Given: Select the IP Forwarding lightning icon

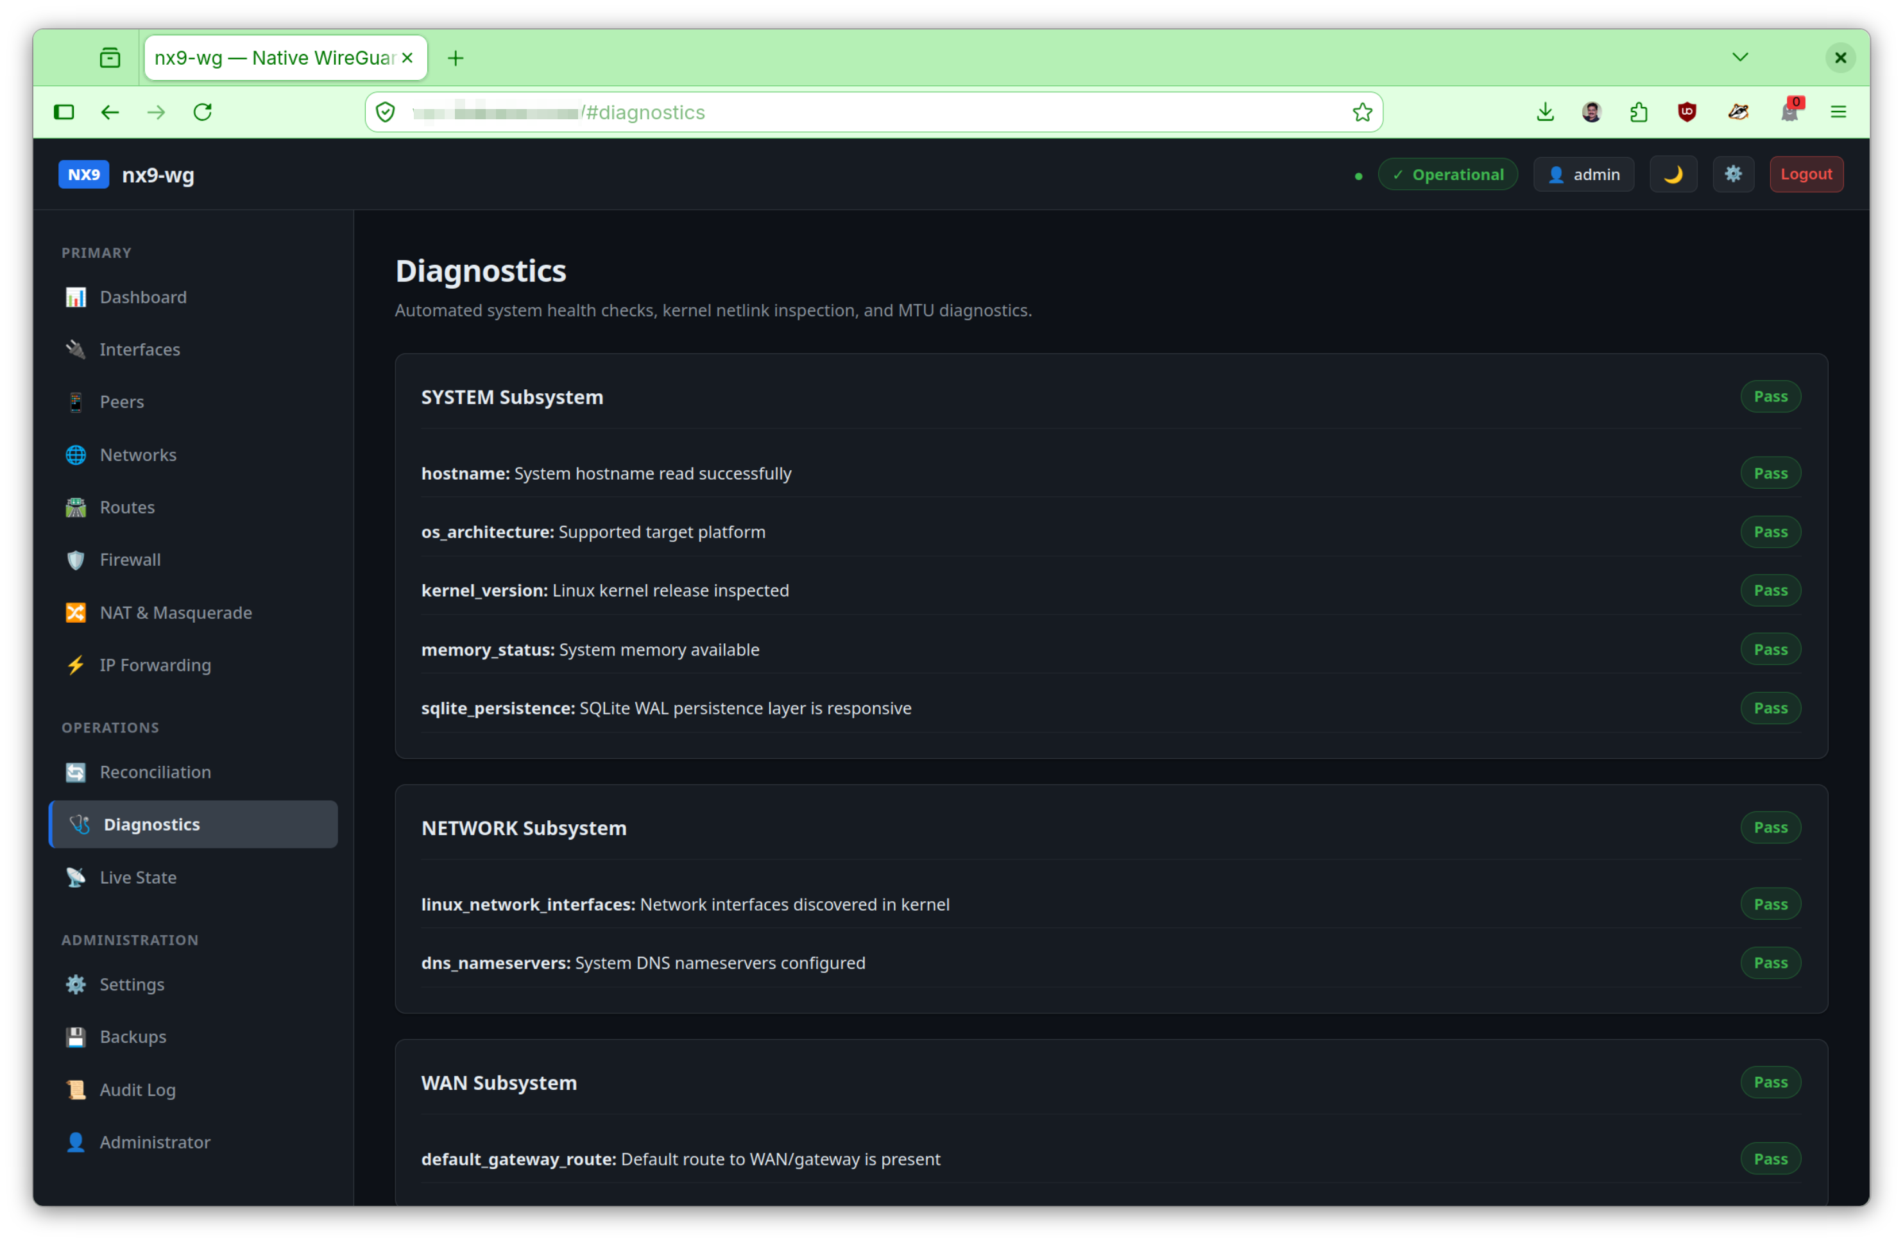Looking at the screenshot, I should click(76, 665).
